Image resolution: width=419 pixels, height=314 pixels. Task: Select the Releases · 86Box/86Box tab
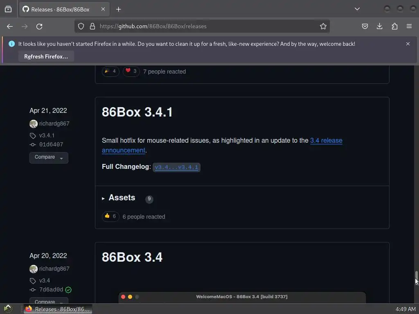pos(64,9)
